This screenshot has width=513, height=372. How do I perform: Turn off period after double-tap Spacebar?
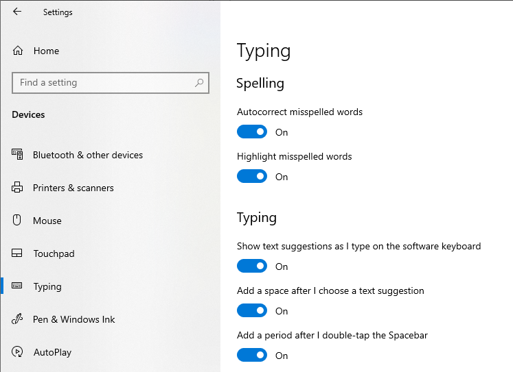tap(252, 355)
